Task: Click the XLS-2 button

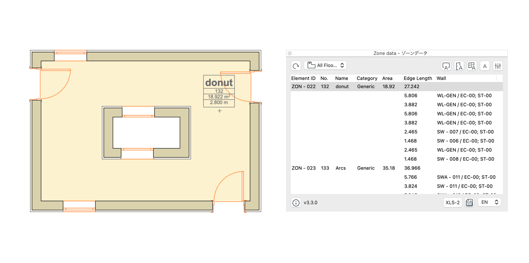Action: (x=453, y=203)
